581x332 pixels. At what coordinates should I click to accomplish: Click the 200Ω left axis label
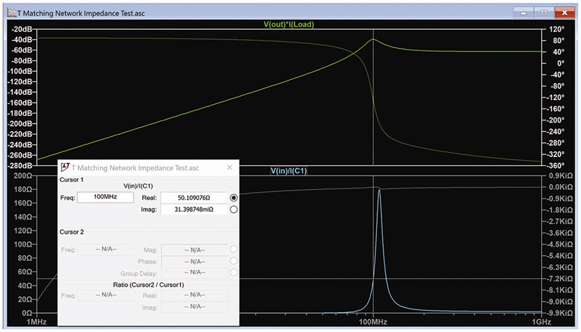pos(23,176)
